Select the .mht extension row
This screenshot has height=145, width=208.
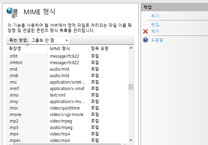(68, 56)
